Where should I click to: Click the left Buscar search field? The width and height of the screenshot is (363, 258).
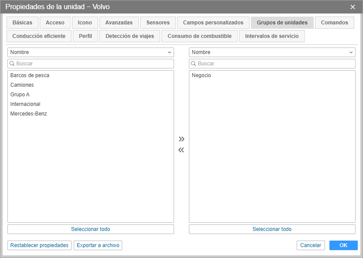coord(91,64)
